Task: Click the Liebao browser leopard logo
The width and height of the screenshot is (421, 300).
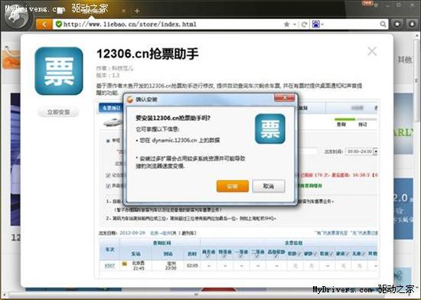Action: pos(16,18)
